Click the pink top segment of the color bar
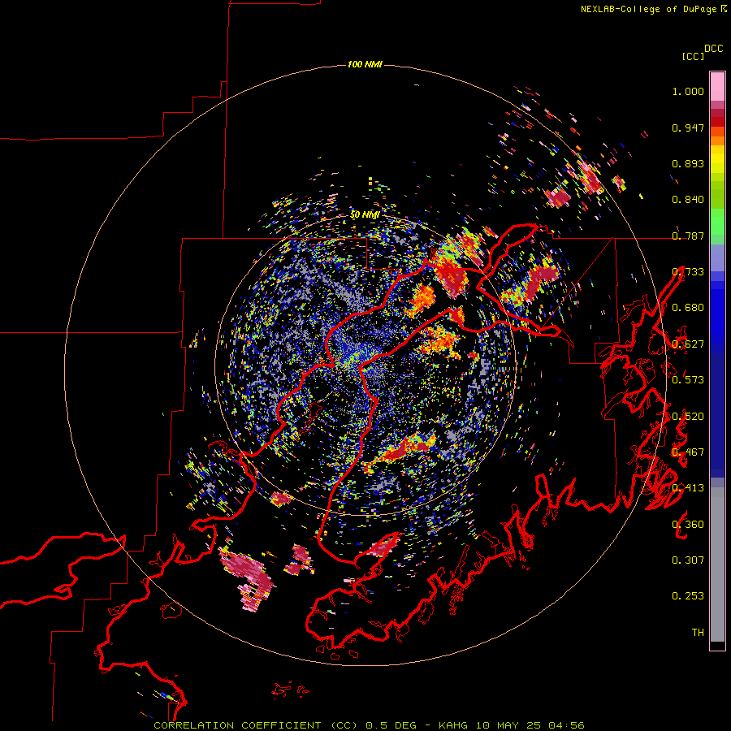Viewport: 731px width, 731px height. click(x=717, y=87)
